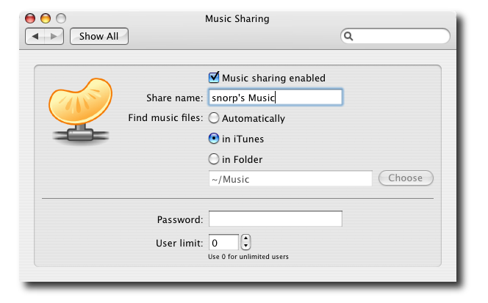488x303 pixels.
Task: Increase user limit with stepper up arrow
Action: coord(246,238)
